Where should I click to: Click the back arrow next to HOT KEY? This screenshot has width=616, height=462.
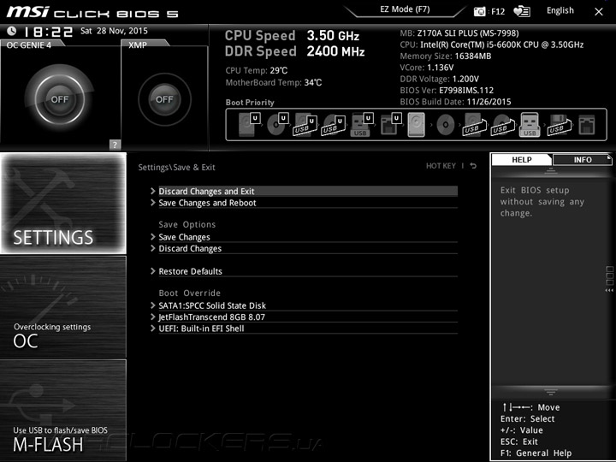click(473, 166)
